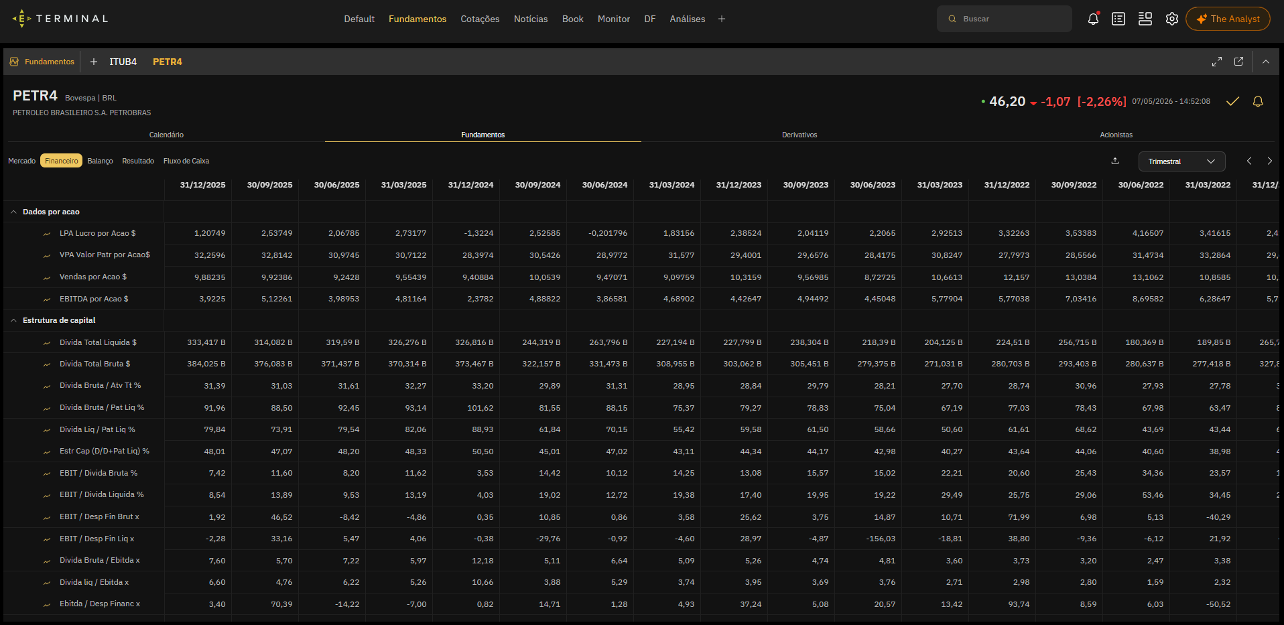The height and width of the screenshot is (625, 1284).
Task: Open chart for Estr Cap row
Action: pos(47,452)
